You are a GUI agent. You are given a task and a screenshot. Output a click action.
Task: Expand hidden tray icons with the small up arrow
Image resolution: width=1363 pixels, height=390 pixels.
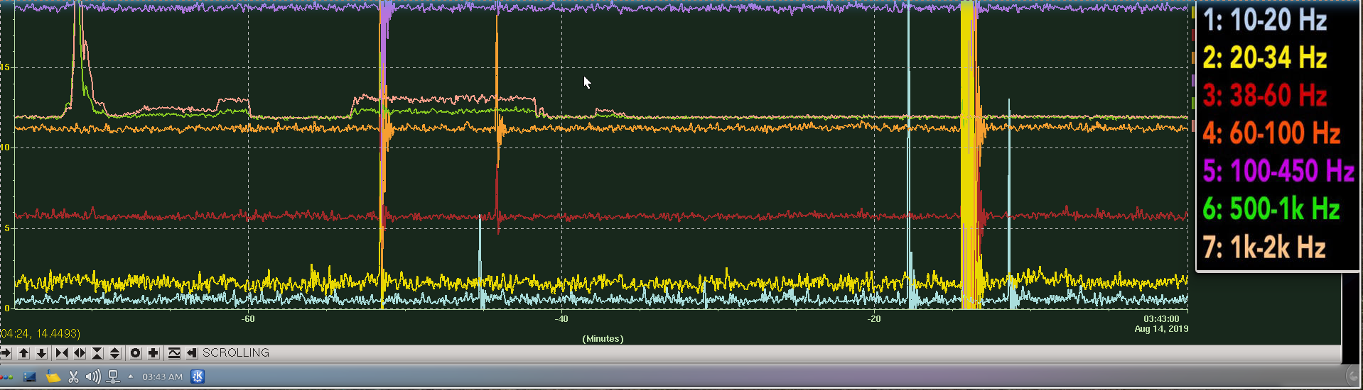tap(130, 377)
